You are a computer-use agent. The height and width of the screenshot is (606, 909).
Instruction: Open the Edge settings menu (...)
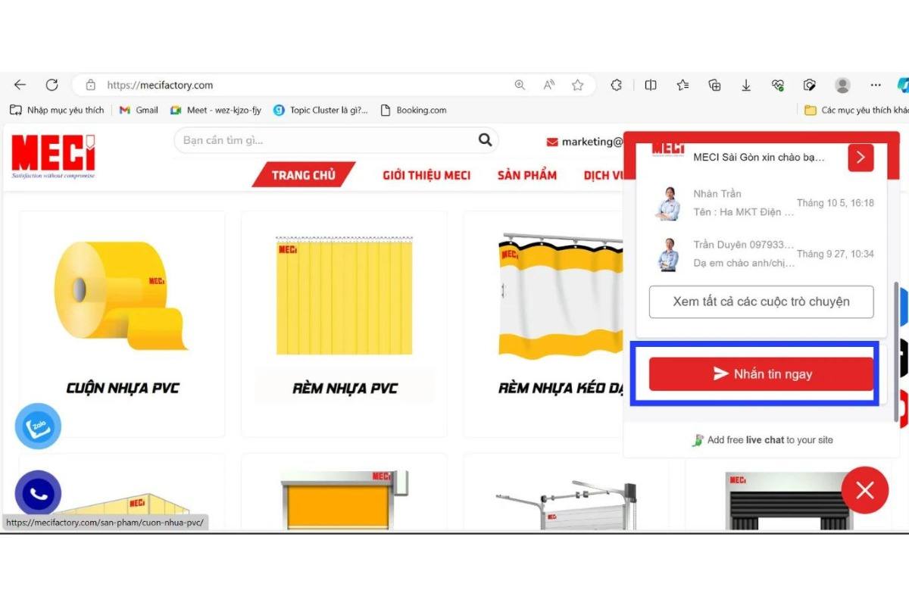876,85
